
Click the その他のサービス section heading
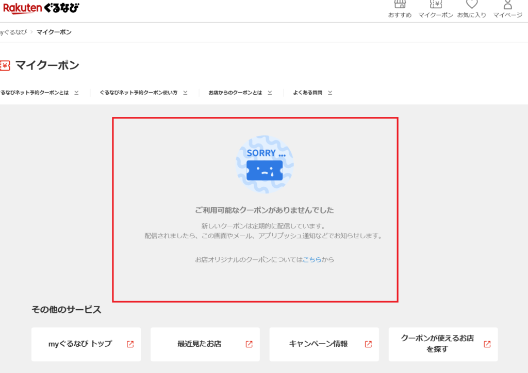coord(67,310)
